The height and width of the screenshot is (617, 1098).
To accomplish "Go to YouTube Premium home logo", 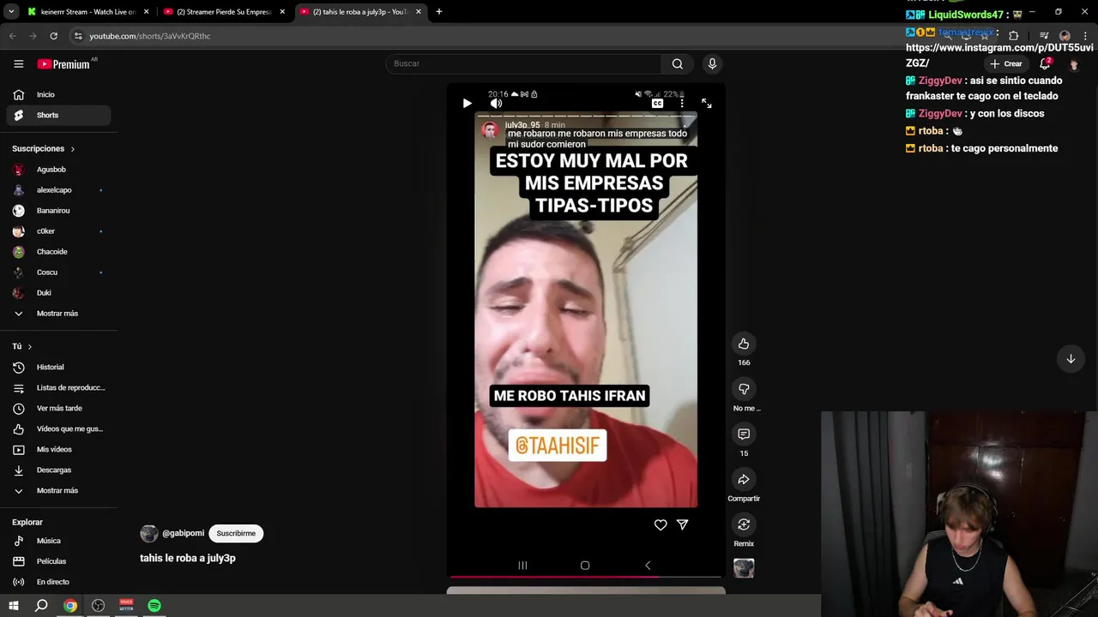I will [63, 63].
